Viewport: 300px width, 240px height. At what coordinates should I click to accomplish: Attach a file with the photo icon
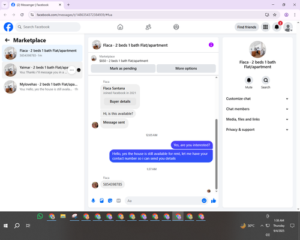click(101, 200)
